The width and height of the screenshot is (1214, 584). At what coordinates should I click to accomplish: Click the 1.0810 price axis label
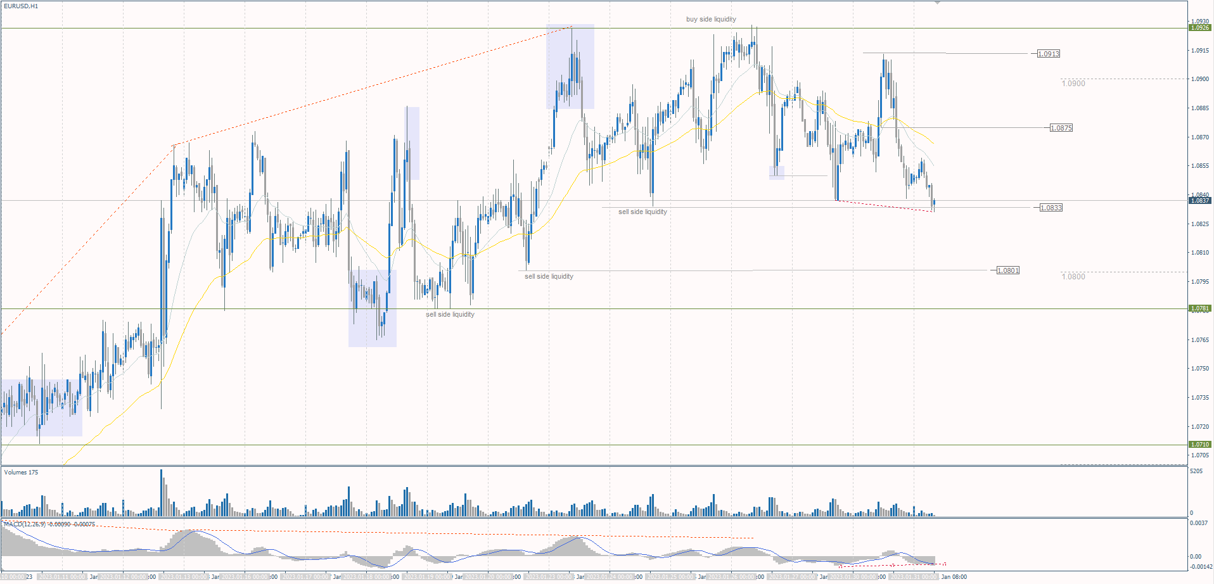pos(1200,253)
